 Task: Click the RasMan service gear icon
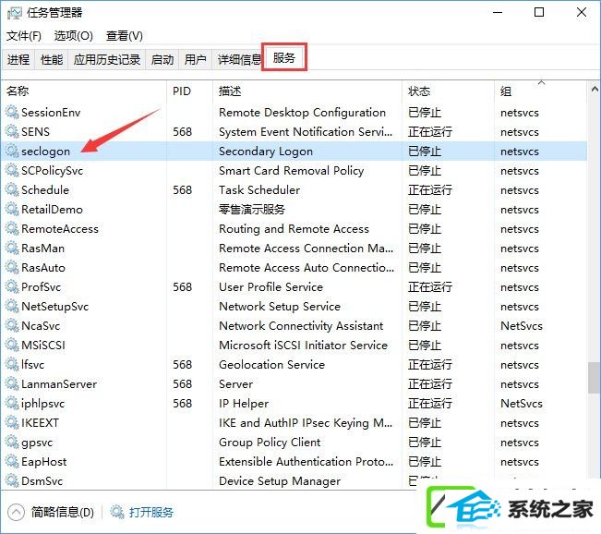point(12,249)
